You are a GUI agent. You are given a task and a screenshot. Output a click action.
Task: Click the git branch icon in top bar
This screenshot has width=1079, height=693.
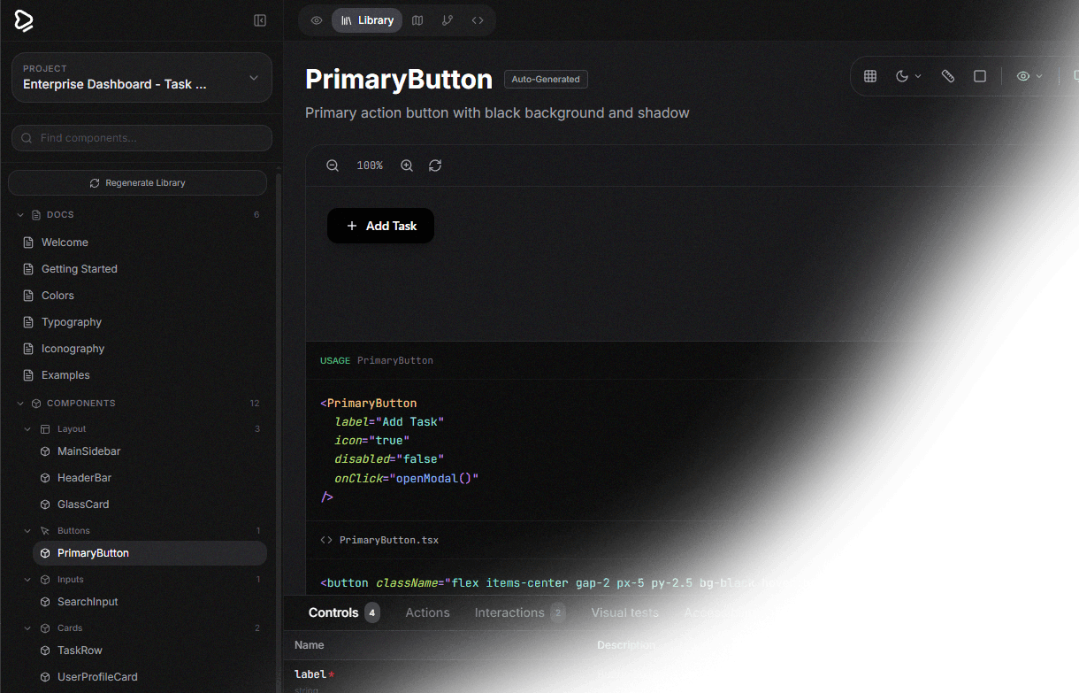[x=448, y=20]
